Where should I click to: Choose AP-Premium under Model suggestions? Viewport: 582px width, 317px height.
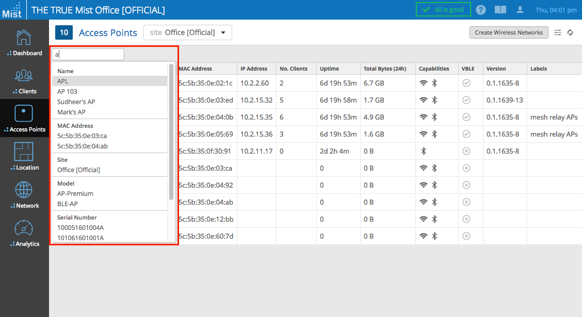[75, 193]
